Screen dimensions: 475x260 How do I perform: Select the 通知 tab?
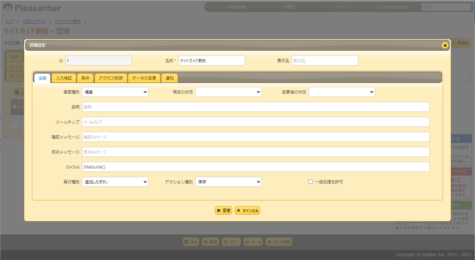[170, 78]
